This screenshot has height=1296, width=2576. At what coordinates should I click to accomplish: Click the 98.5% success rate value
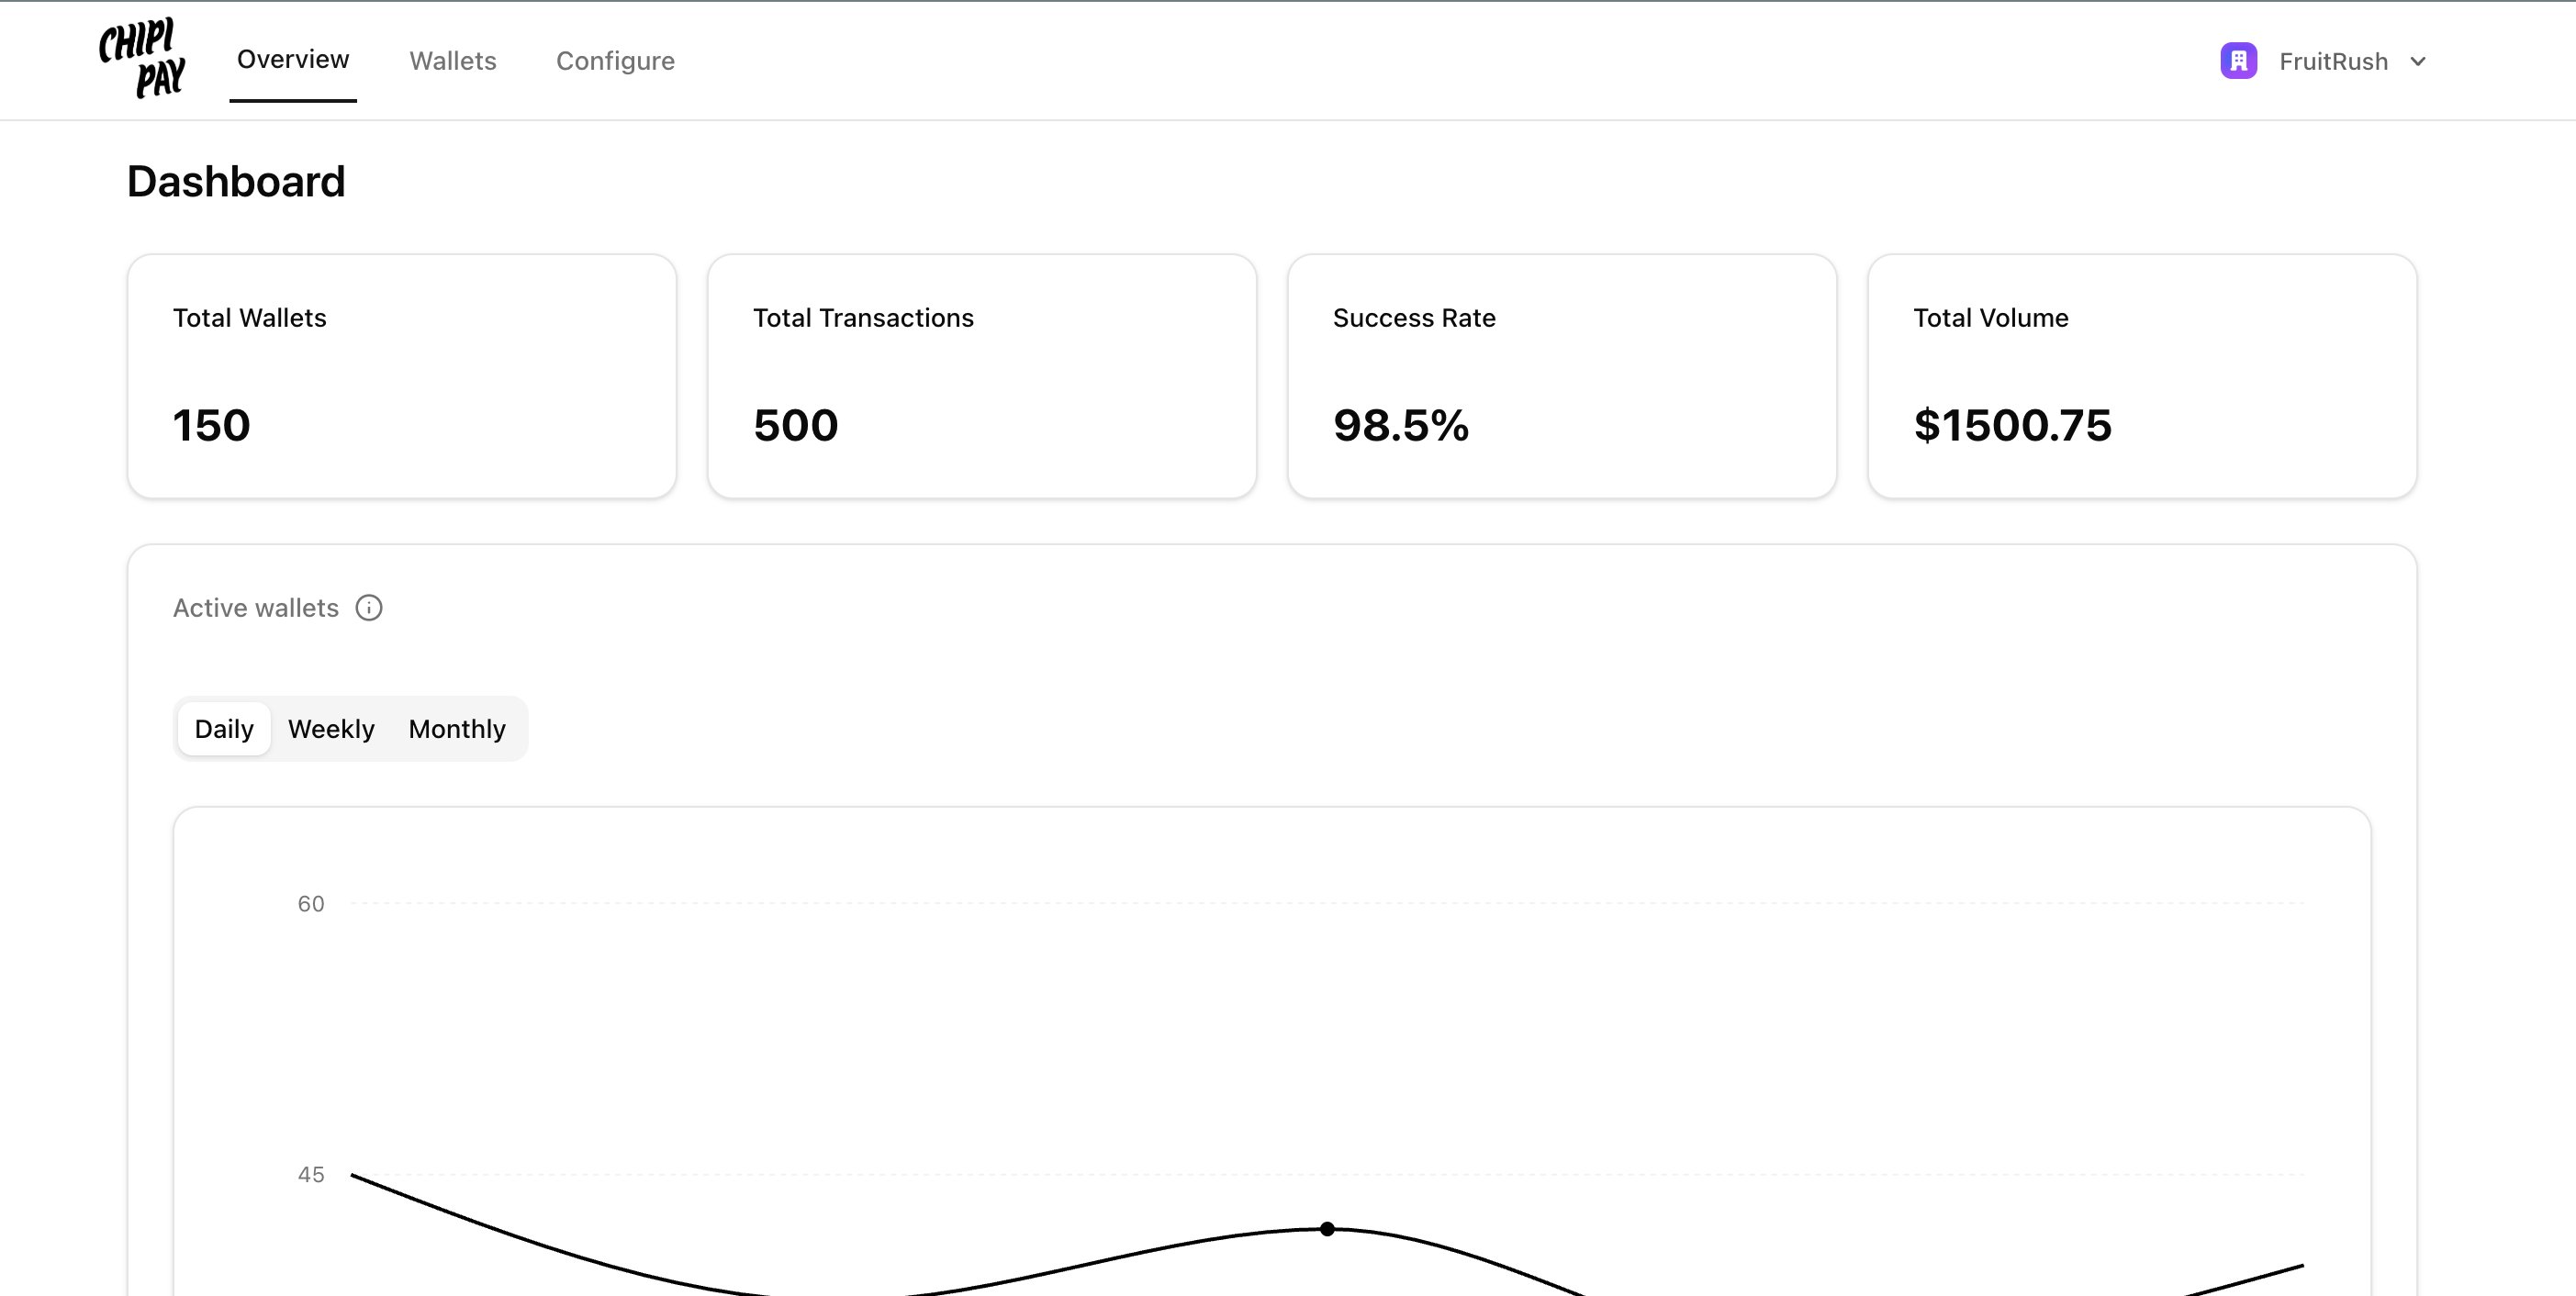tap(1401, 425)
